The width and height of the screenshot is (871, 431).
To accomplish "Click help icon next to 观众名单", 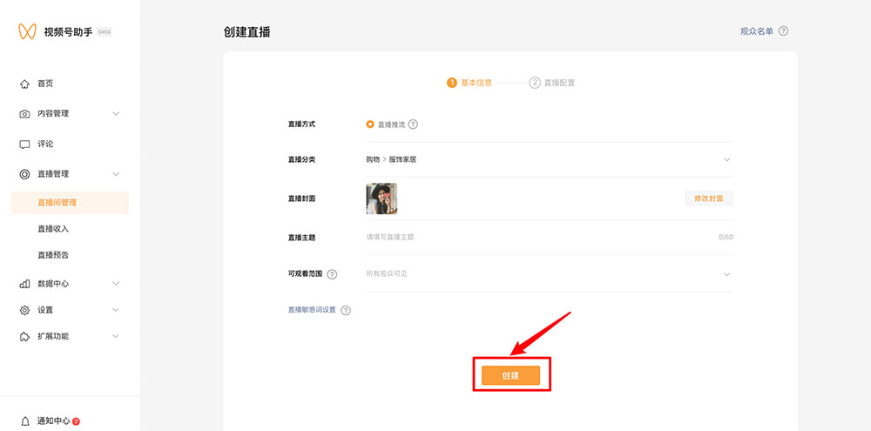I will click(783, 31).
